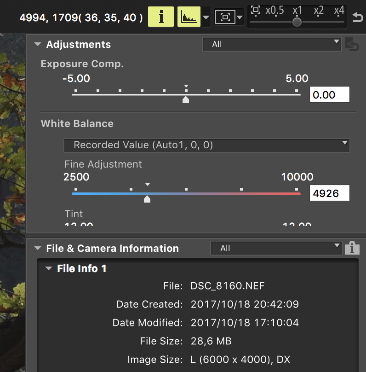
Task: Click the Exposure Comp. slider handle
Action: tap(186, 99)
